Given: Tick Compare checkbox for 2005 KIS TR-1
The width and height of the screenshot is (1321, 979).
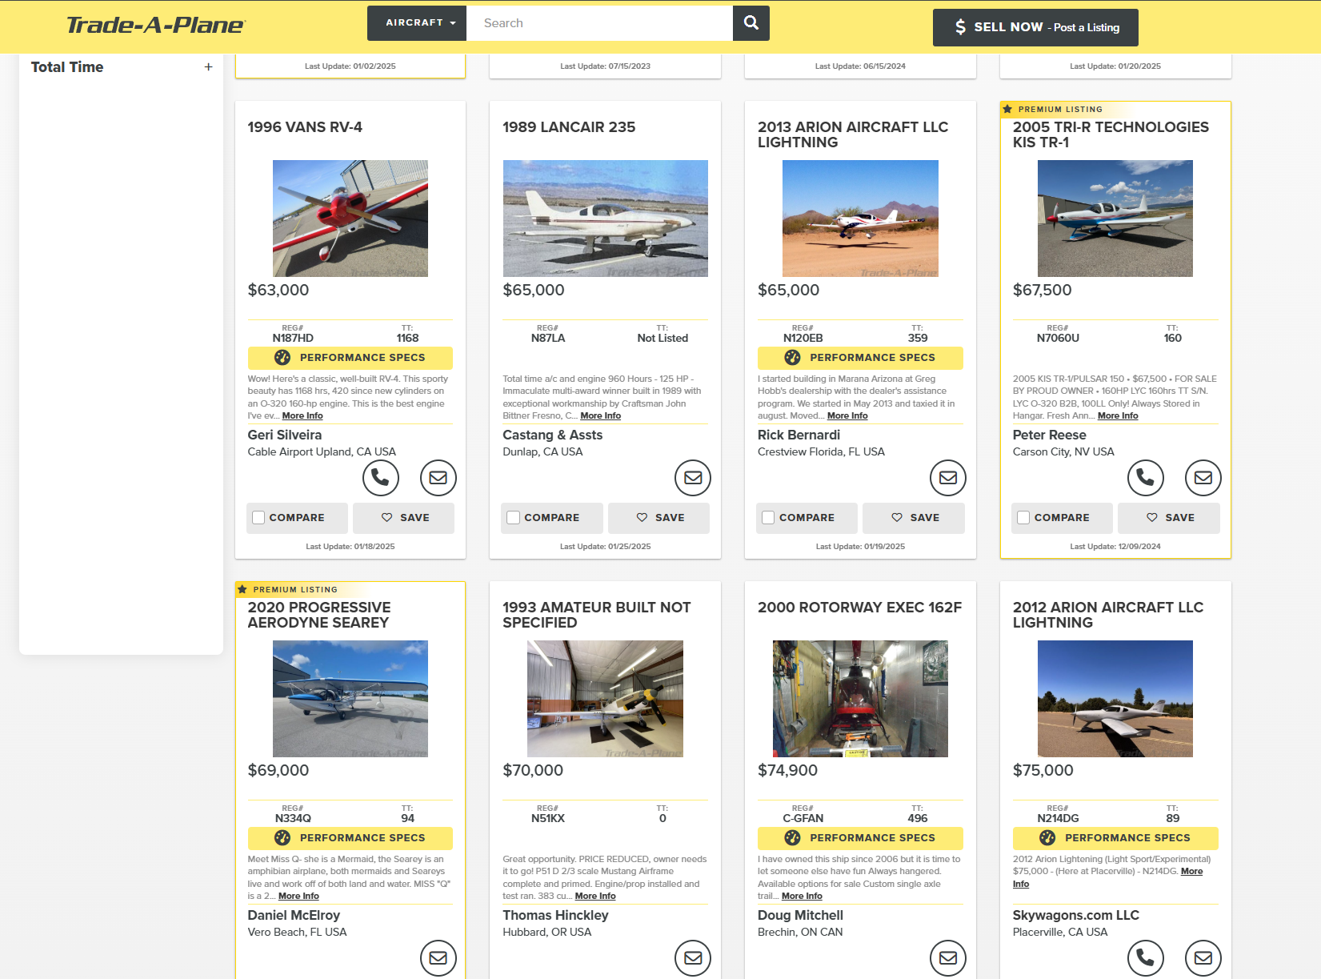Looking at the screenshot, I should pos(1023,518).
